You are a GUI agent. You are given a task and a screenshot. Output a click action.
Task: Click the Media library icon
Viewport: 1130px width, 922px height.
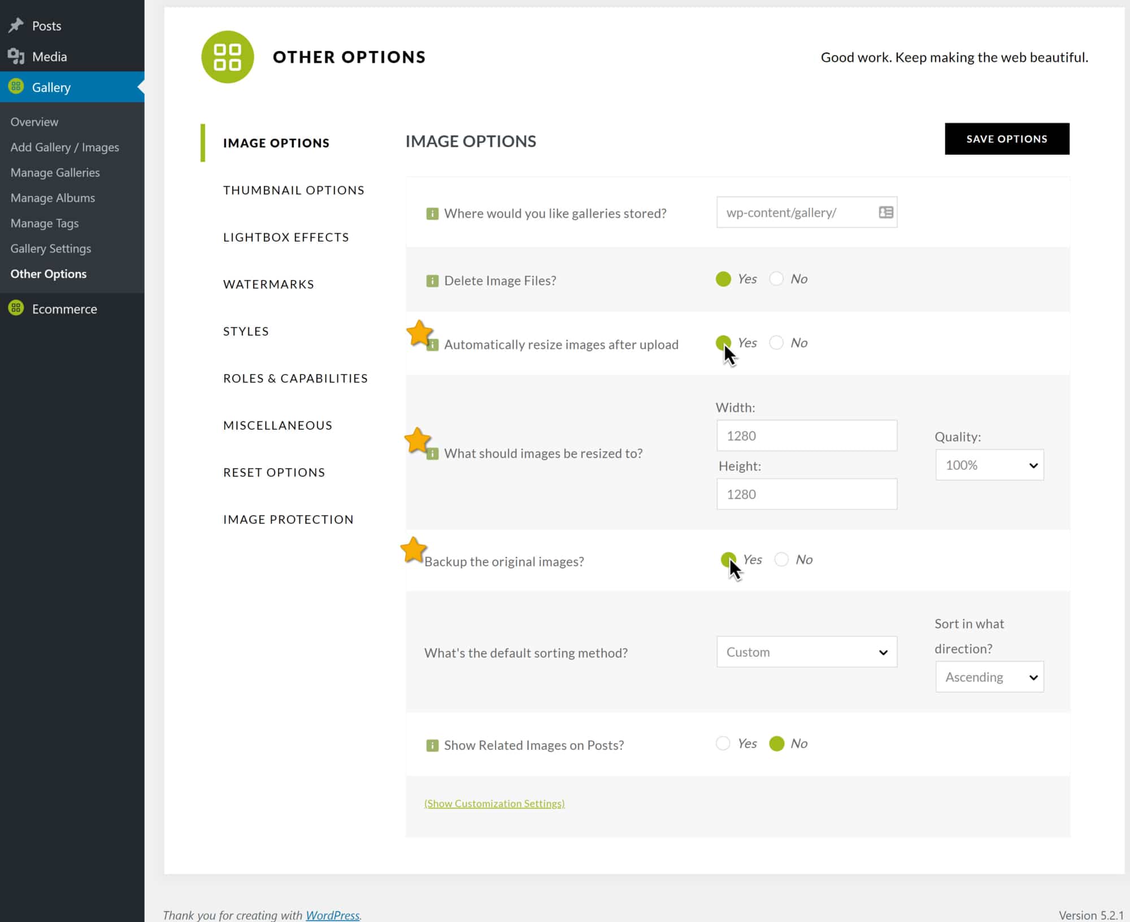coord(16,56)
